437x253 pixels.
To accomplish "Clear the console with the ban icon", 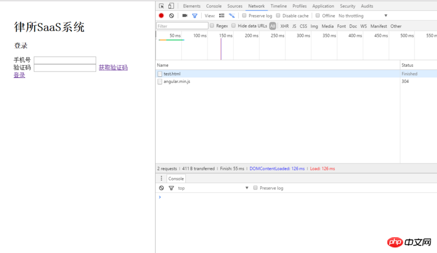I will 161,188.
